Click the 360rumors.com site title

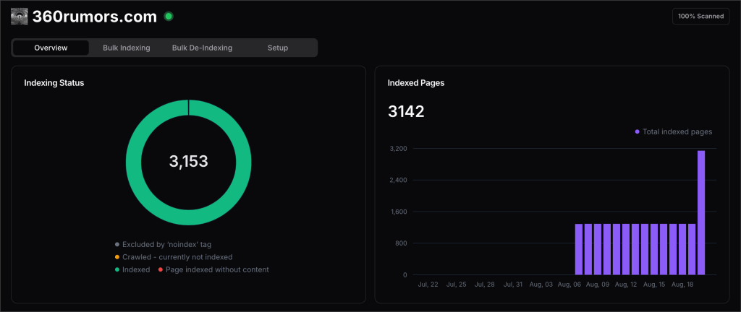(95, 17)
